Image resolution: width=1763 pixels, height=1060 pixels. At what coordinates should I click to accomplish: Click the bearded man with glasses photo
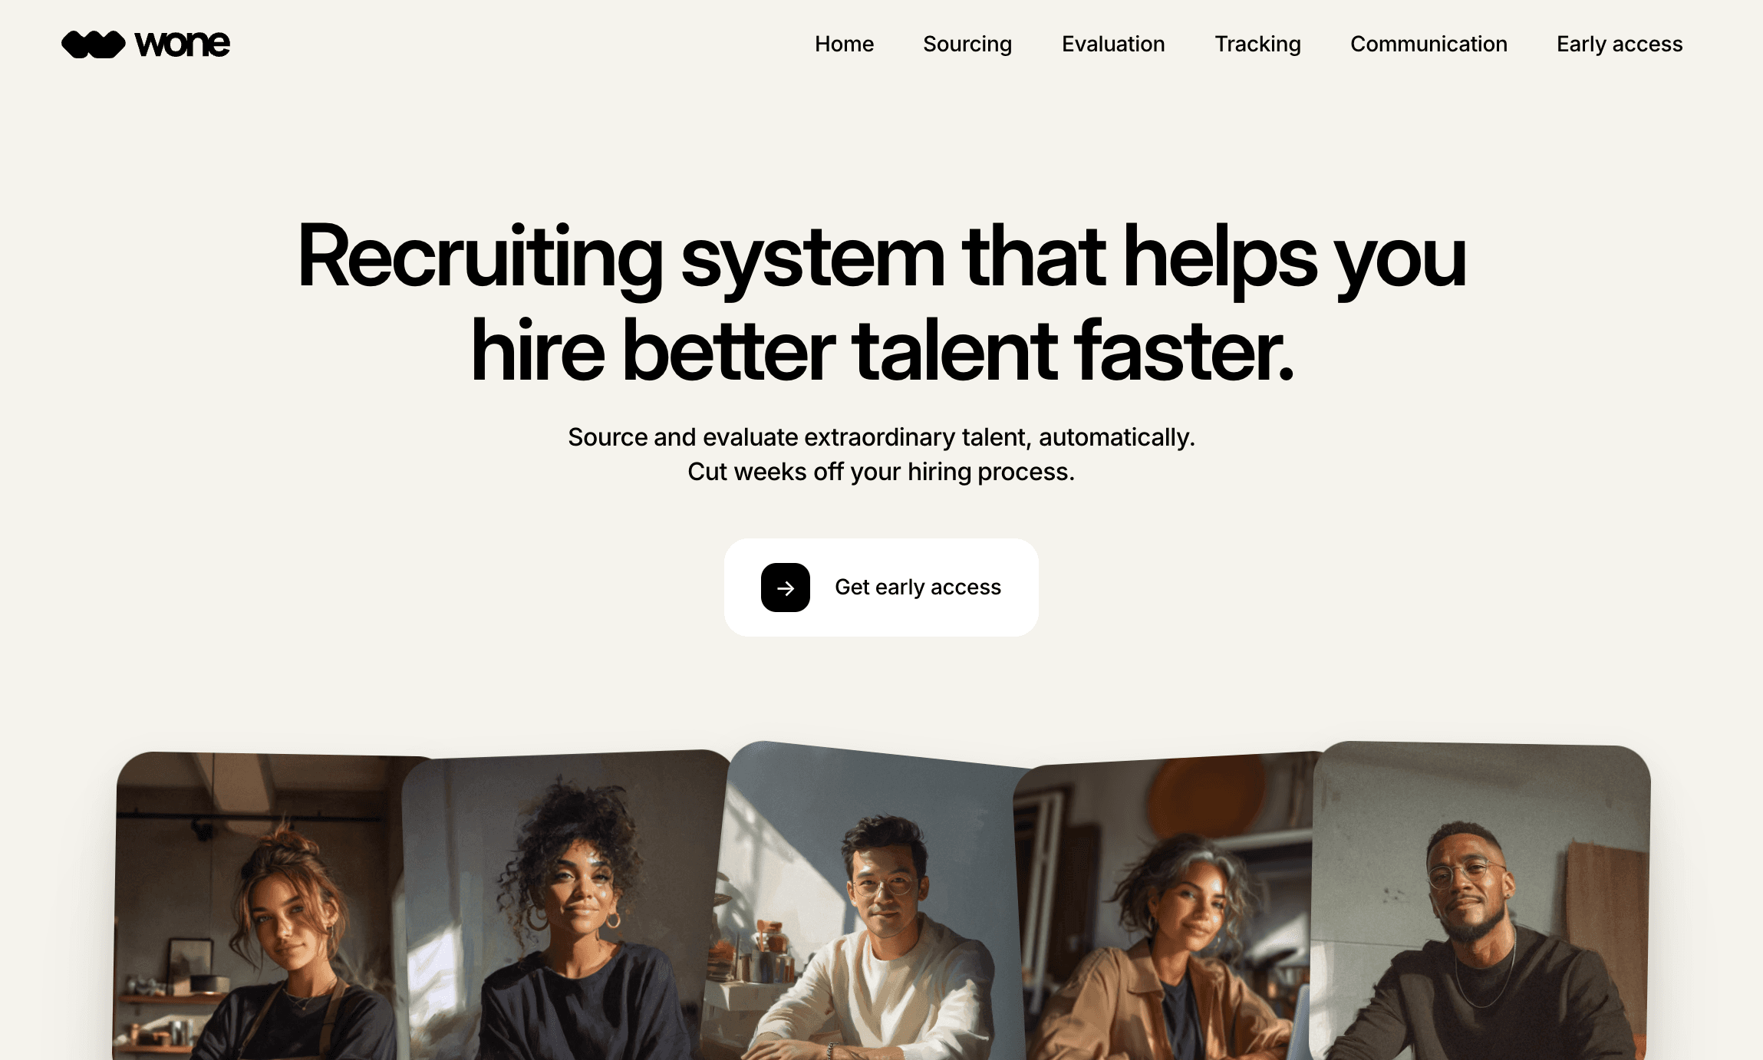point(1479,903)
